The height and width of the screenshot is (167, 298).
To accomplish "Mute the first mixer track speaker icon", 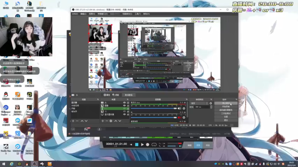I will [x=179, y=108].
